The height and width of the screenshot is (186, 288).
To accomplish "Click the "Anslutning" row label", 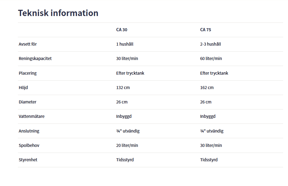I will click(x=29, y=131).
